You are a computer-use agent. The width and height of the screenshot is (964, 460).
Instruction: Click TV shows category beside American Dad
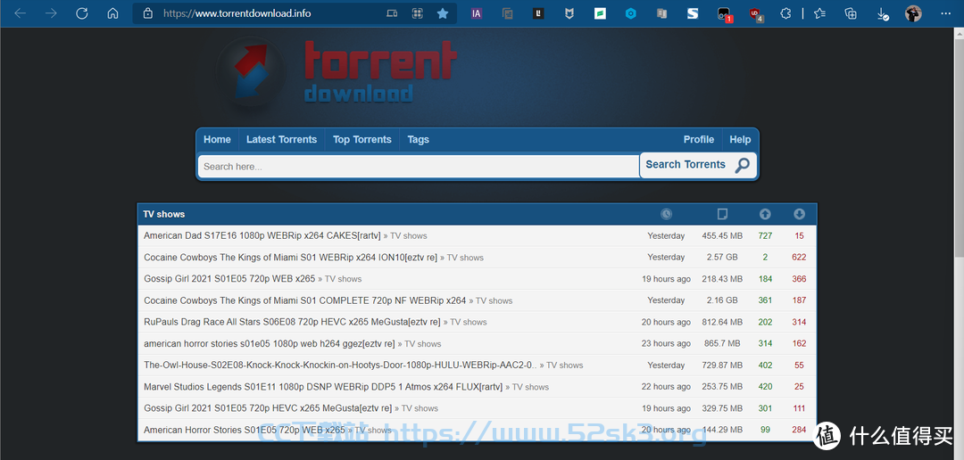click(409, 236)
